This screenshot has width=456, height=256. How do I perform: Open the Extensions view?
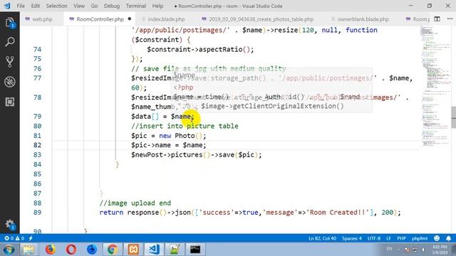[x=10, y=102]
